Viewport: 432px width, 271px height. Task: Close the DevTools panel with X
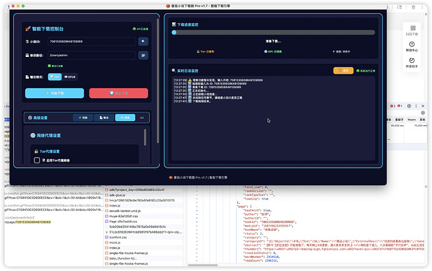(x=423, y=106)
